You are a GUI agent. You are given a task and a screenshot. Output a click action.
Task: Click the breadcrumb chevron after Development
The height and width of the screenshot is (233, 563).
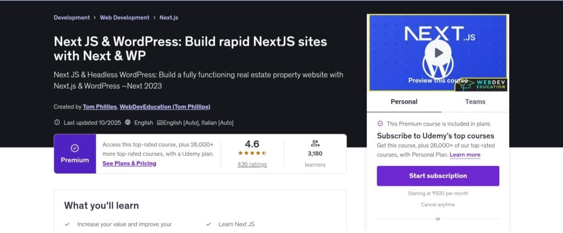[95, 18]
